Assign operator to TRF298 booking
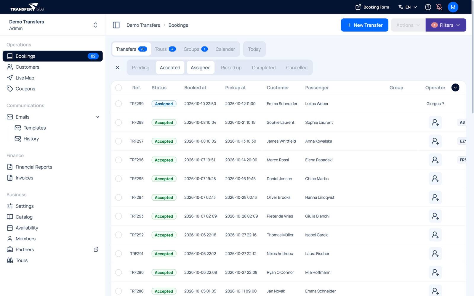 [x=435, y=123]
